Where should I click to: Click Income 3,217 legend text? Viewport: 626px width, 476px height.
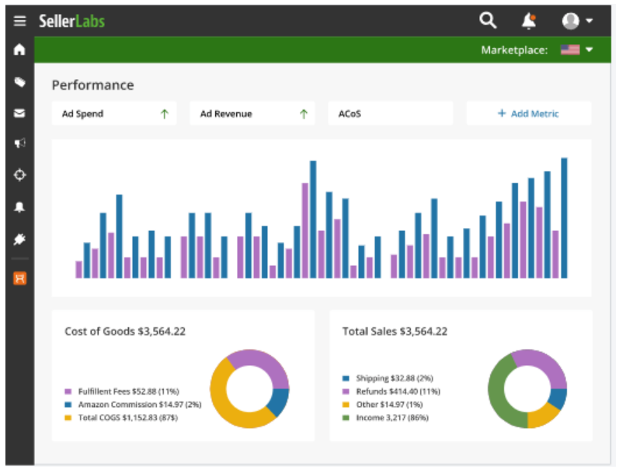[392, 418]
